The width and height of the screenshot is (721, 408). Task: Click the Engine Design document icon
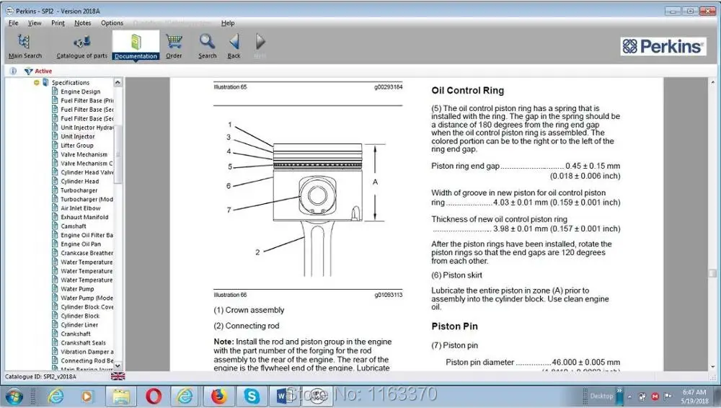pos(56,91)
